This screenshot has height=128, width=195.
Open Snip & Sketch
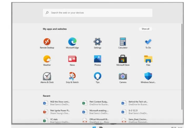72,78
